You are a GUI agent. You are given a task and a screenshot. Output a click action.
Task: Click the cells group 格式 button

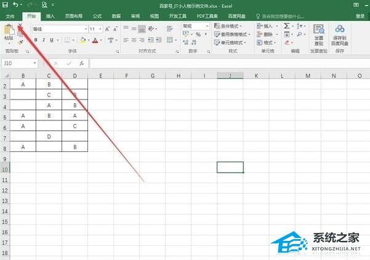click(x=266, y=42)
